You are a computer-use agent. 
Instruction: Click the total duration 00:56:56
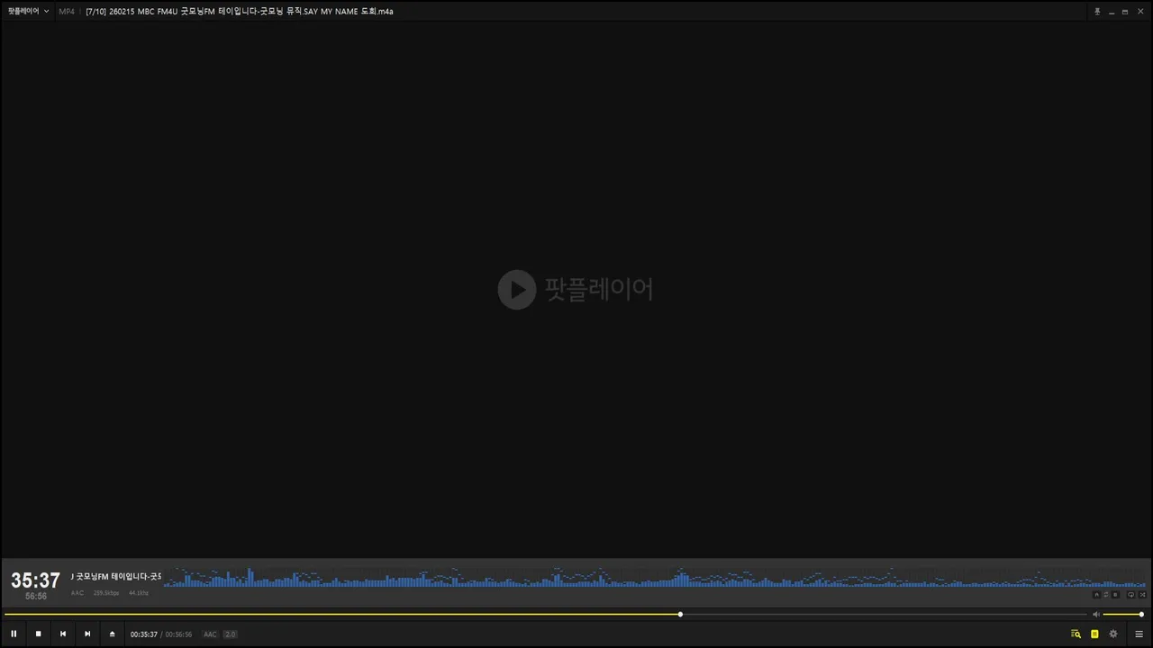[x=178, y=634]
